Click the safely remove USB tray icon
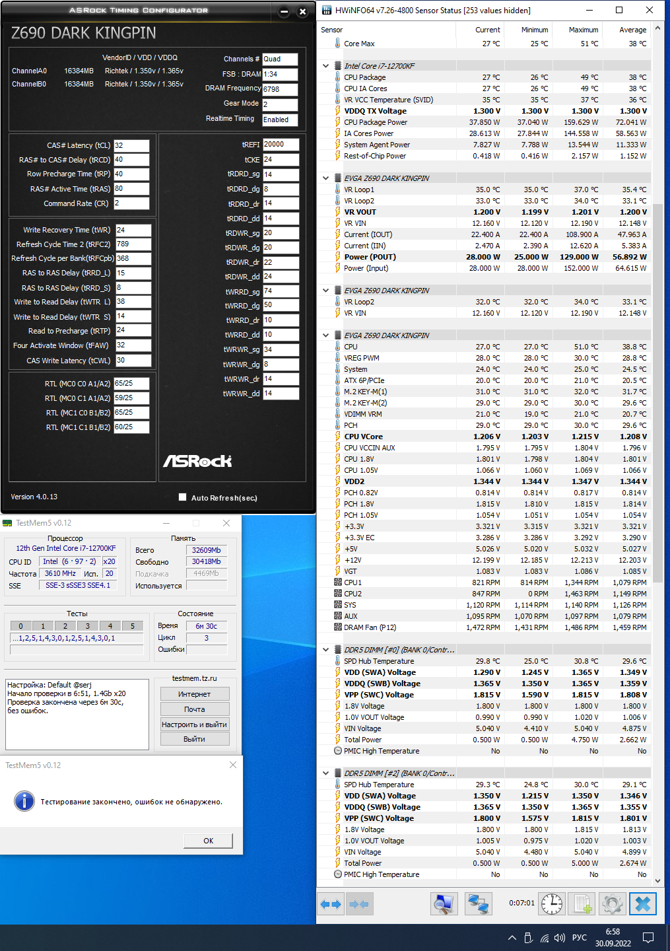The image size is (670, 951). pyautogui.click(x=528, y=938)
